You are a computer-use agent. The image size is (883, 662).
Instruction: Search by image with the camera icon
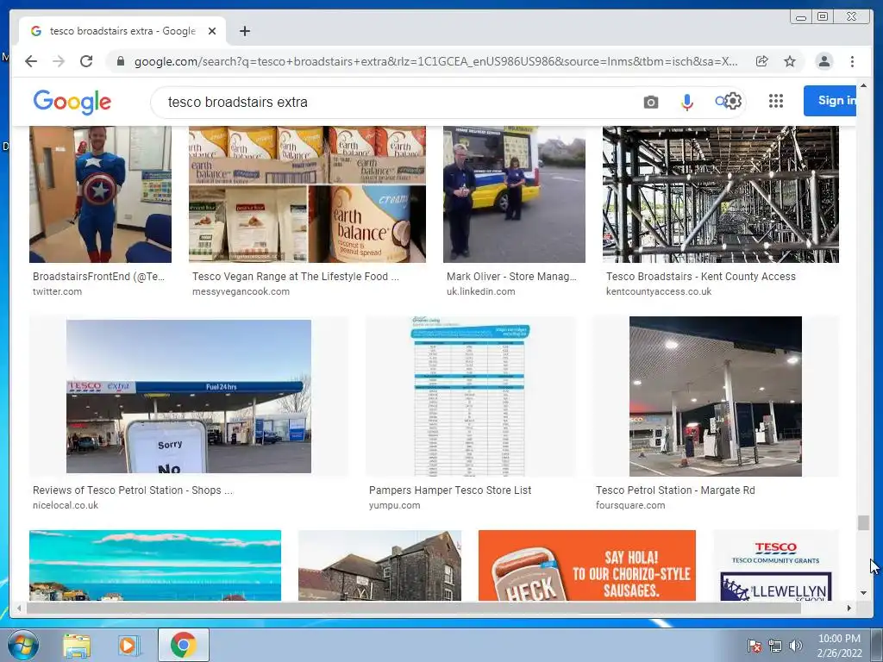(651, 102)
